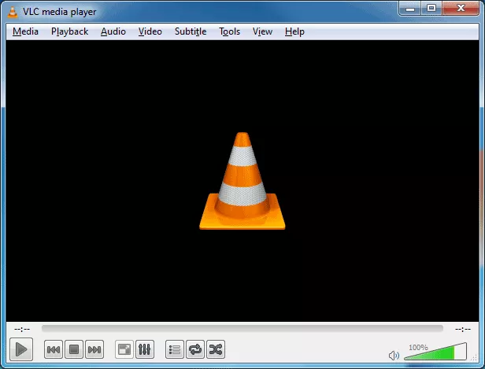
Task: Click the playback seek bar
Action: pyautogui.click(x=242, y=329)
